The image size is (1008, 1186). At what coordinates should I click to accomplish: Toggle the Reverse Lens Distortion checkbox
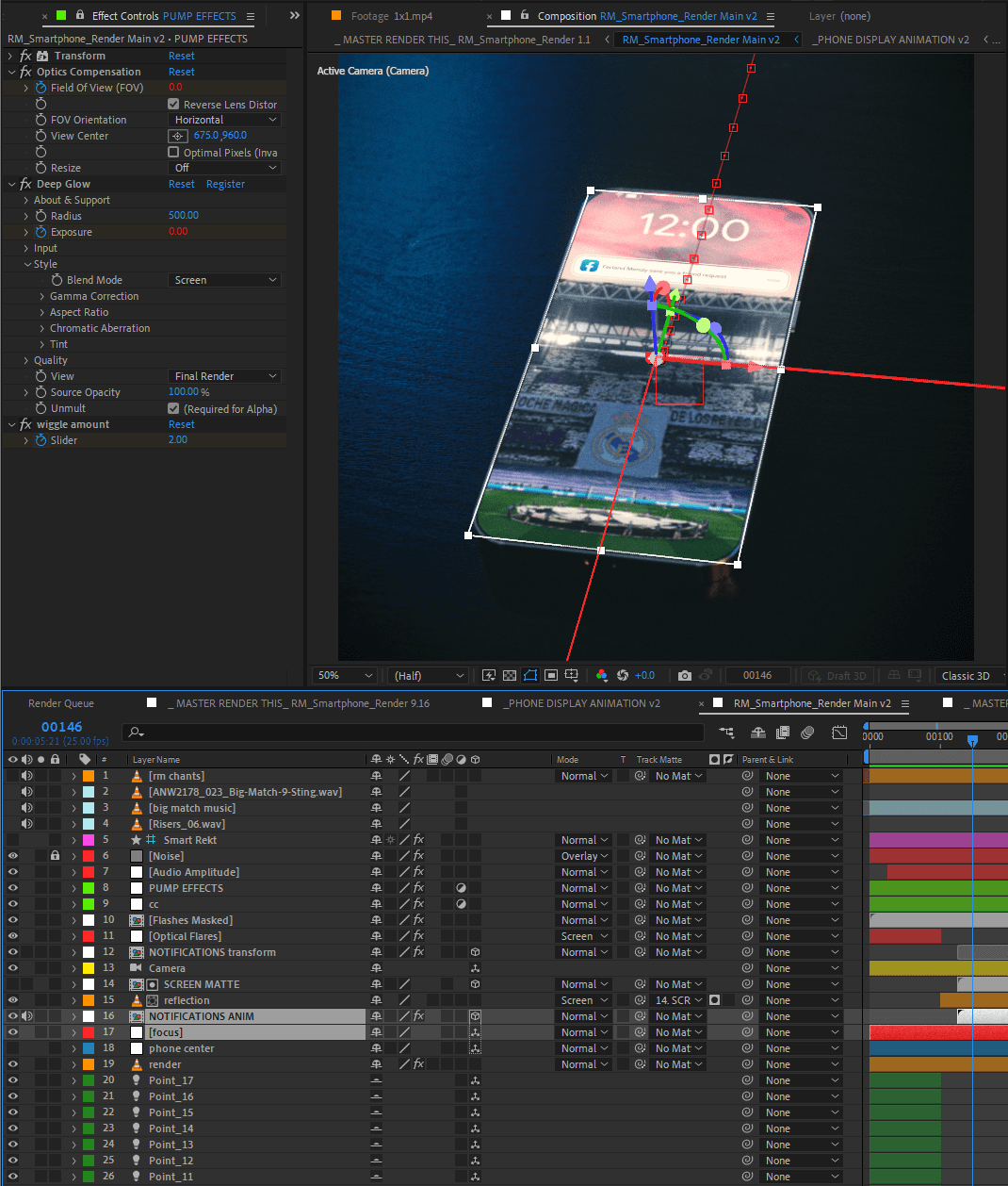click(173, 104)
